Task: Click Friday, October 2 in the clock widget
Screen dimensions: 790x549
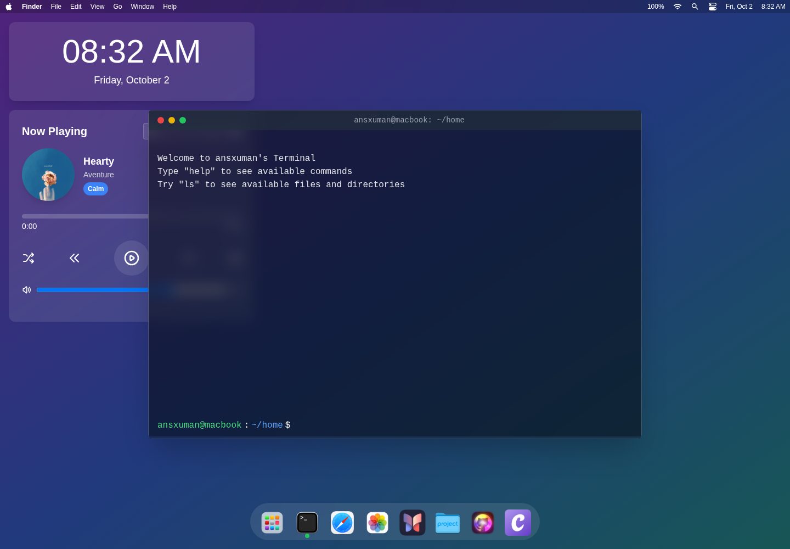Action: [132, 80]
